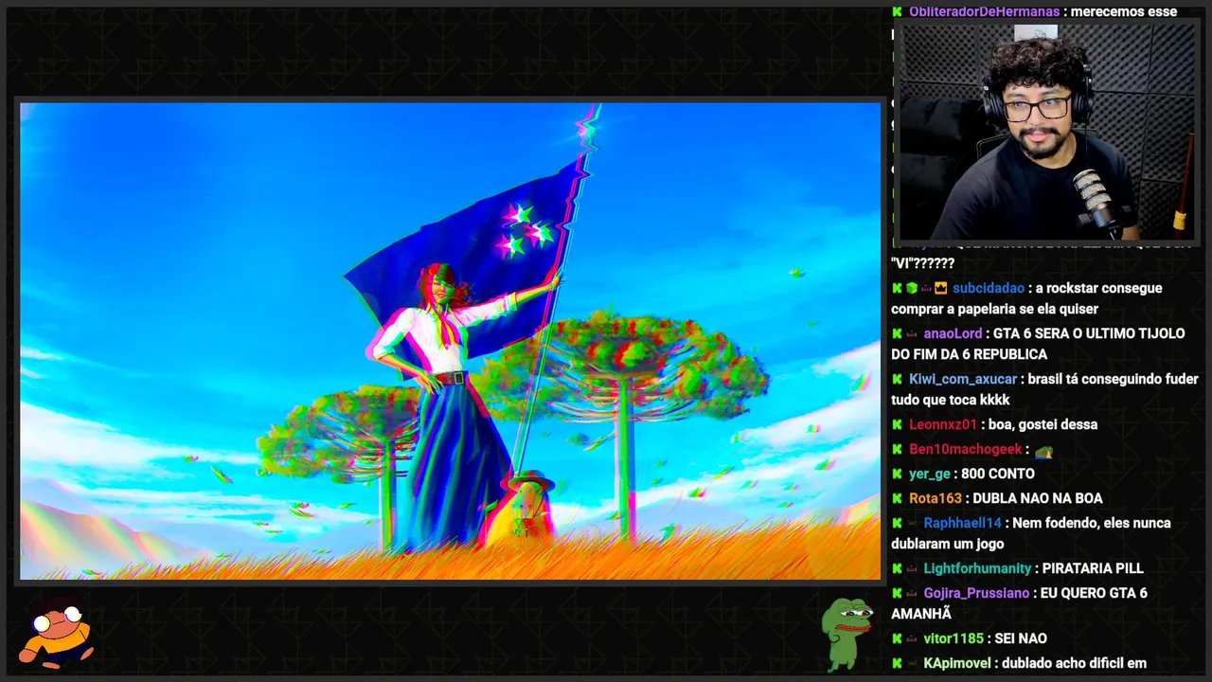The height and width of the screenshot is (682, 1212).
Task: Click the green K badge beside Rota163
Action: coord(897,498)
